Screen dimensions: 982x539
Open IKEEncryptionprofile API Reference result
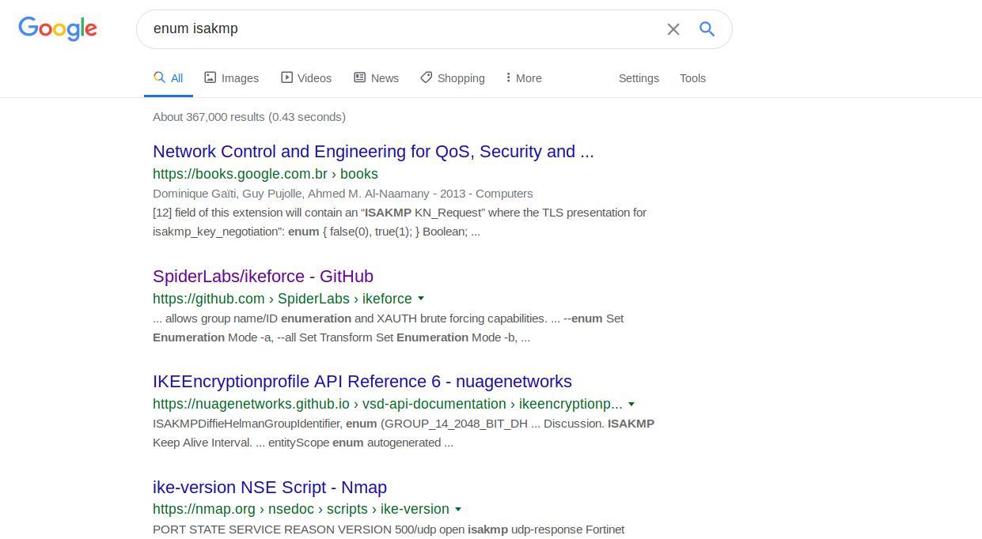362,382
